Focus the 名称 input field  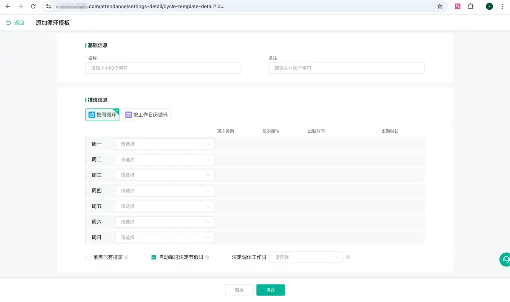click(x=163, y=68)
